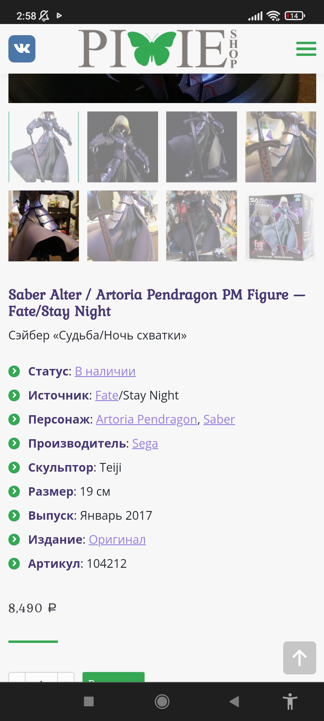View thumbnail of blonde Saber on dark background
The height and width of the screenshot is (721, 324).
click(x=123, y=147)
